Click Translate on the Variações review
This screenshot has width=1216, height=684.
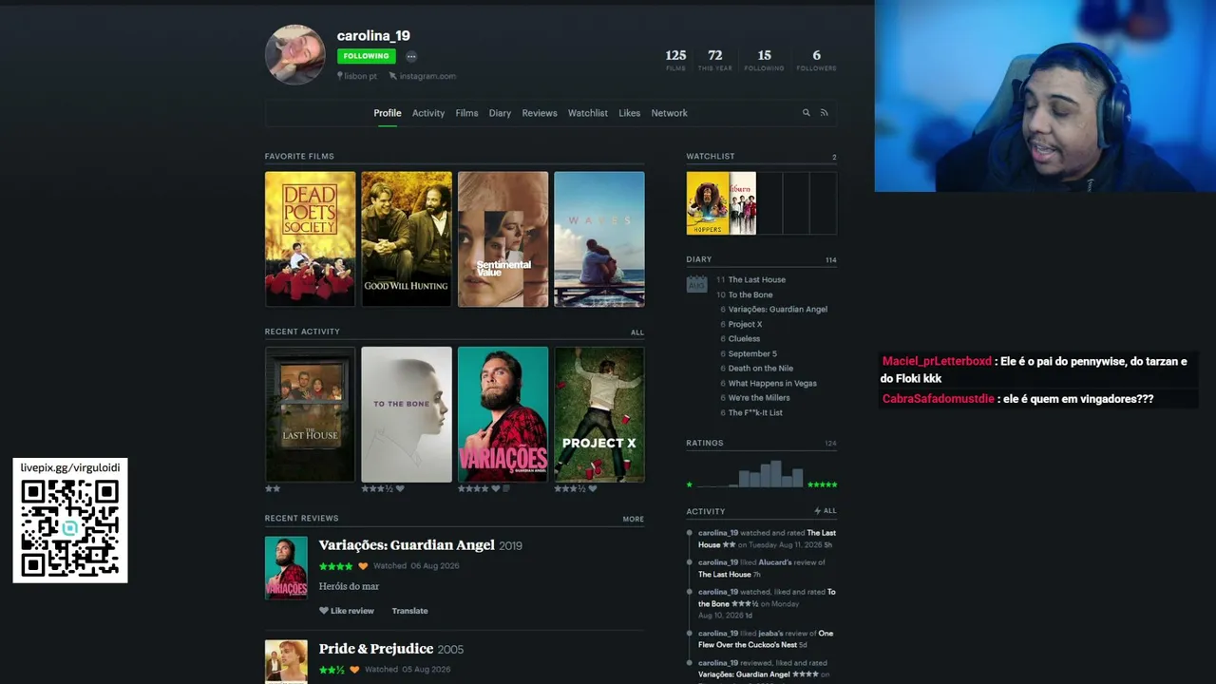click(x=410, y=611)
